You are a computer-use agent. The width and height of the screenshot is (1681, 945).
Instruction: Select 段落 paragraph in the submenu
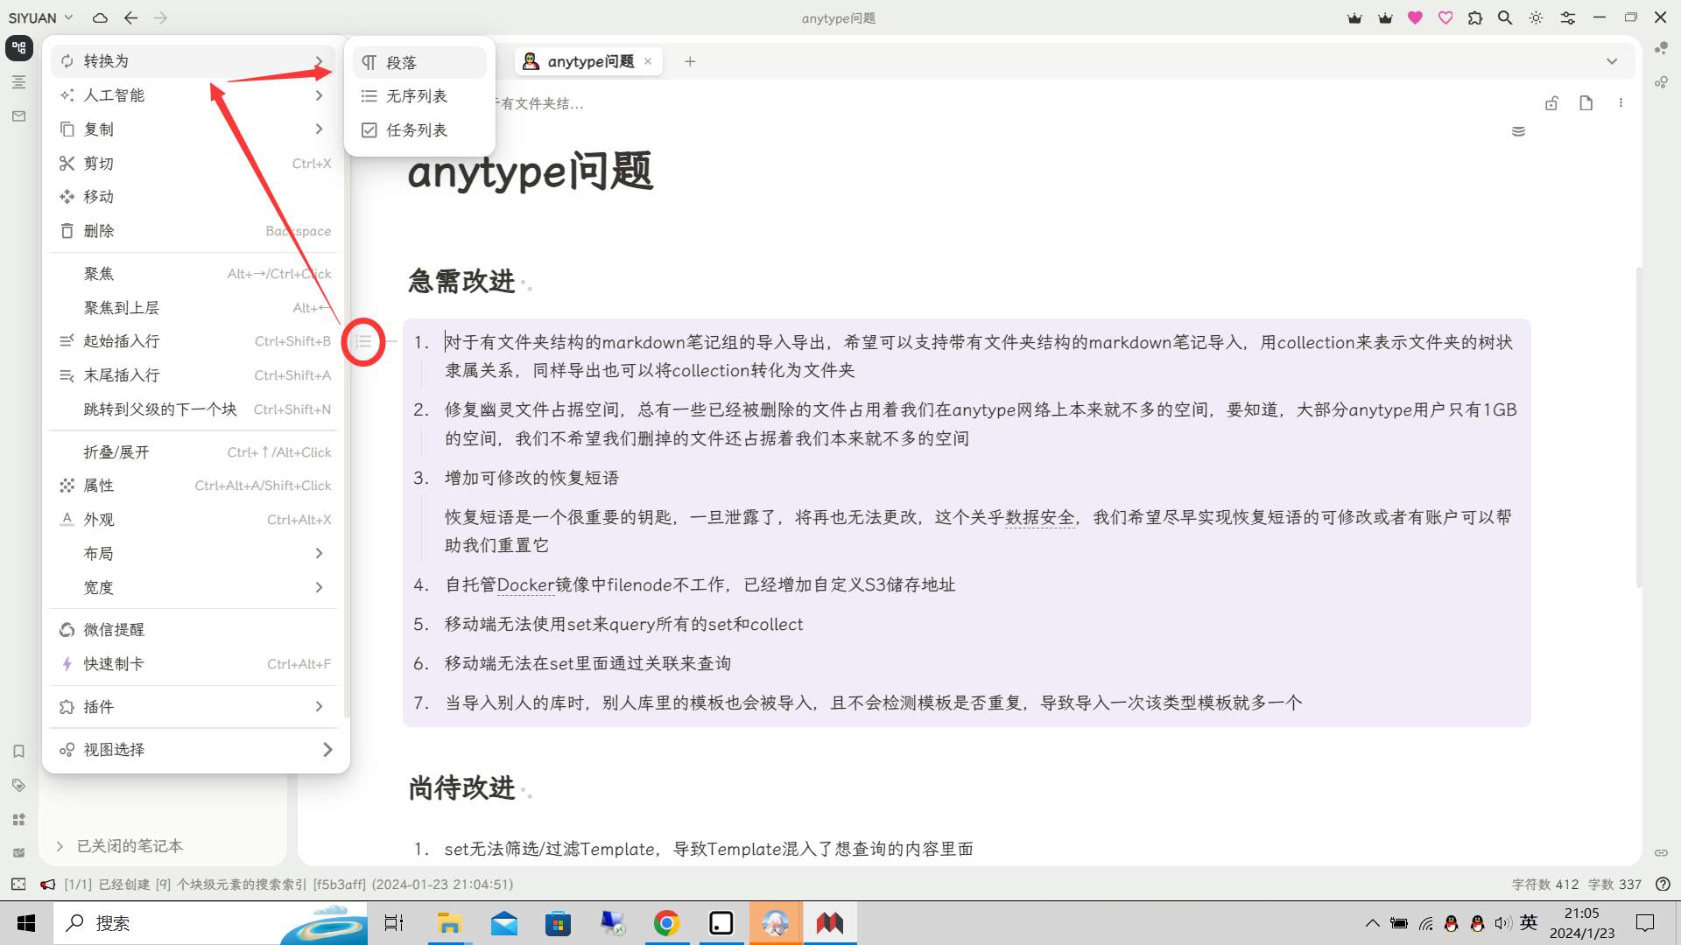(x=402, y=63)
